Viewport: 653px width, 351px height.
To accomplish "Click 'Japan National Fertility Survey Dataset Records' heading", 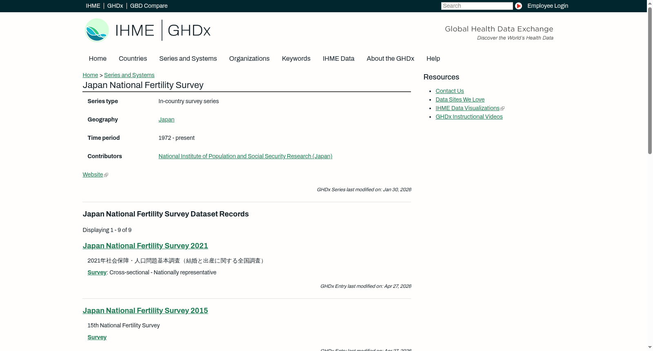I will tap(166, 214).
